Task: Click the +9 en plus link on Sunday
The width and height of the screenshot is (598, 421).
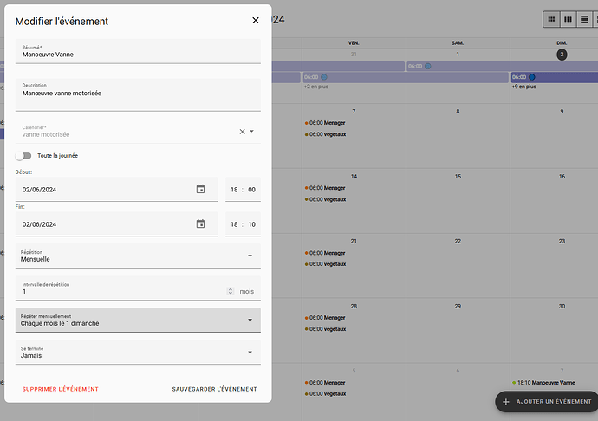Action: pos(523,87)
